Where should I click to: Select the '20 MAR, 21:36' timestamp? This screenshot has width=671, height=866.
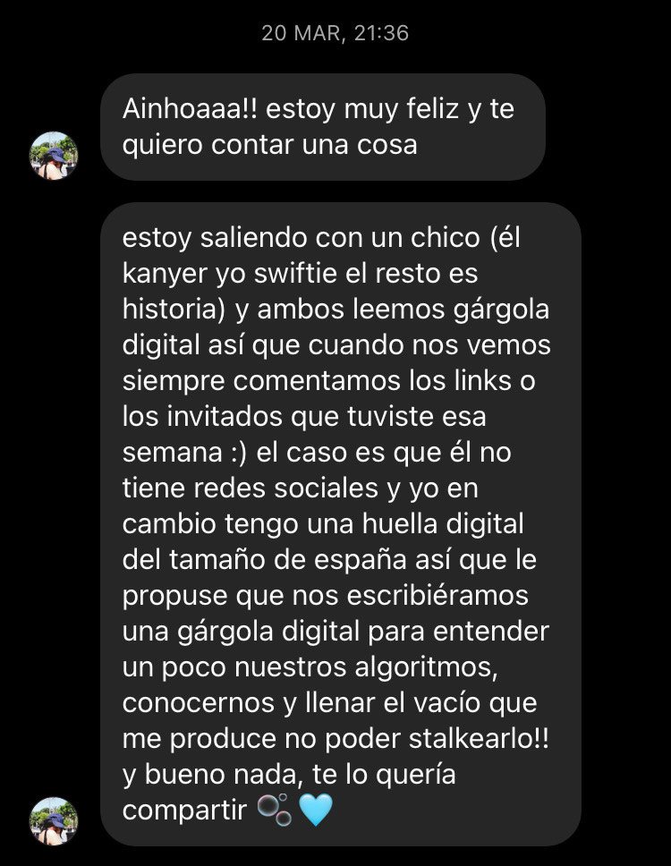pyautogui.click(x=335, y=33)
